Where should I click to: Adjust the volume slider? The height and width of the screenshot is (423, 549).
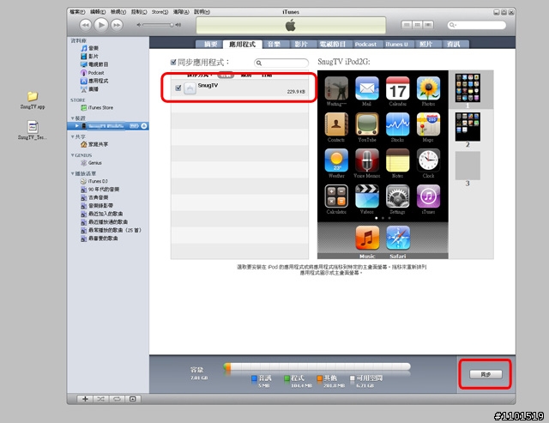click(x=158, y=25)
